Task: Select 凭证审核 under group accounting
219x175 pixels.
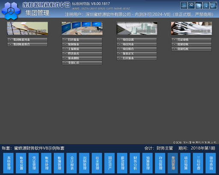Action: point(191,40)
